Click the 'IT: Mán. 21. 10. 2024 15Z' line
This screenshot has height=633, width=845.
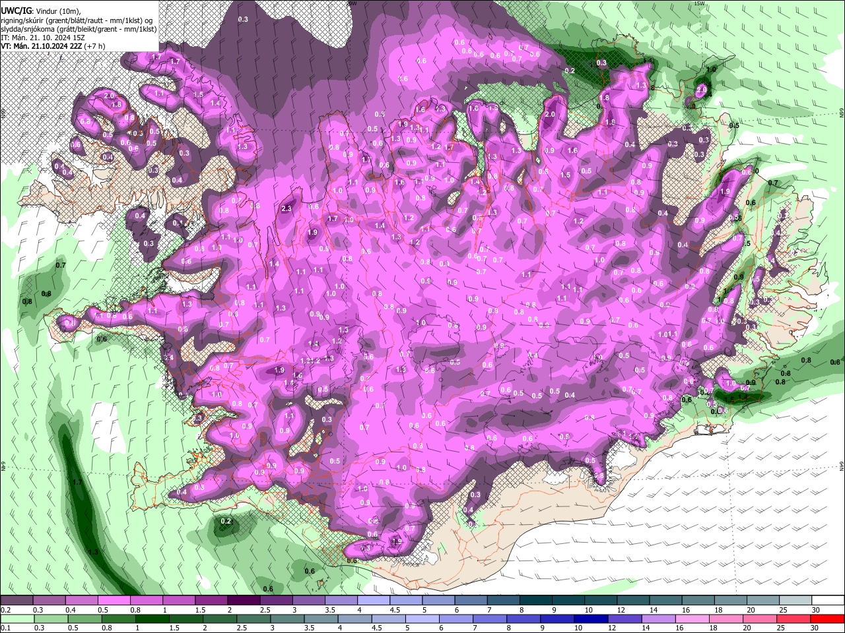(43, 38)
